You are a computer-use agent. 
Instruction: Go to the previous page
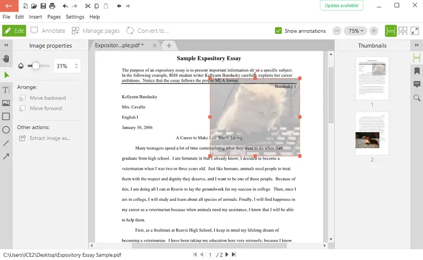click(x=201, y=255)
